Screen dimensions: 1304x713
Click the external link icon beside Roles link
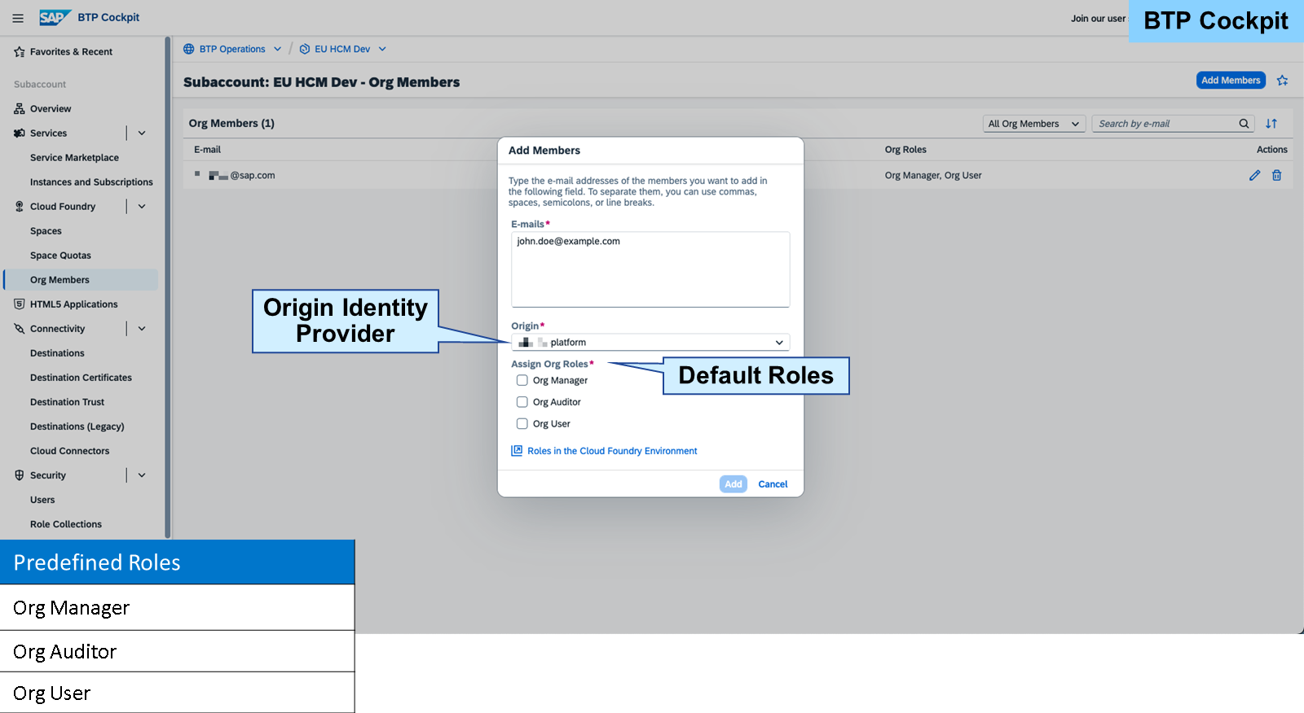coord(517,450)
